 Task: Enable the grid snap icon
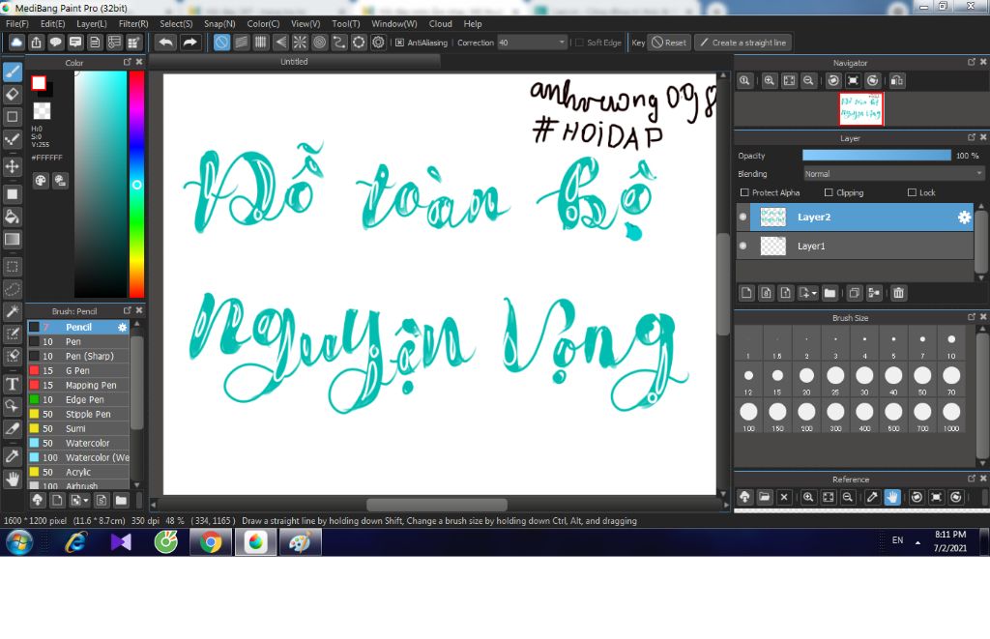(261, 43)
